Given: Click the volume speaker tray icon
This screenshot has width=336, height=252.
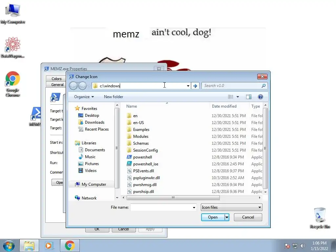Looking at the screenshot, I should pyautogui.click(x=303, y=246).
